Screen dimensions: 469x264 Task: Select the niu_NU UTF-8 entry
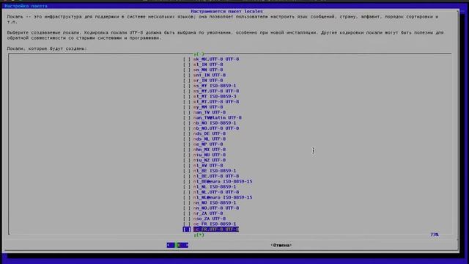click(204, 155)
